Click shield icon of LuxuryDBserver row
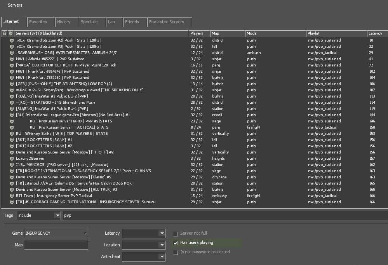This screenshot has height=265, width=388. coord(12,159)
